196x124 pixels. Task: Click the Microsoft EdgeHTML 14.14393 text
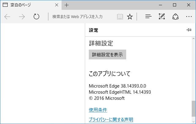click(120, 92)
